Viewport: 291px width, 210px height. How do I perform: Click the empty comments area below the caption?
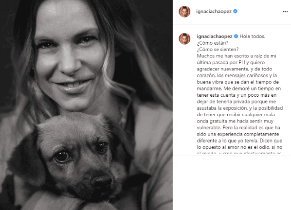click(x=232, y=183)
